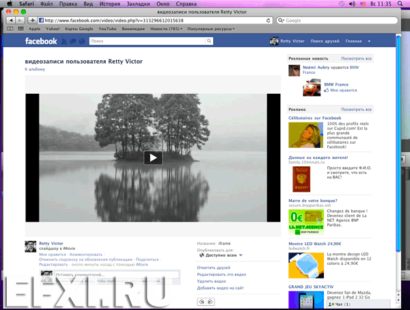This screenshot has height=310, width=410.
Task: Open the Правка menu
Action: point(68,3)
